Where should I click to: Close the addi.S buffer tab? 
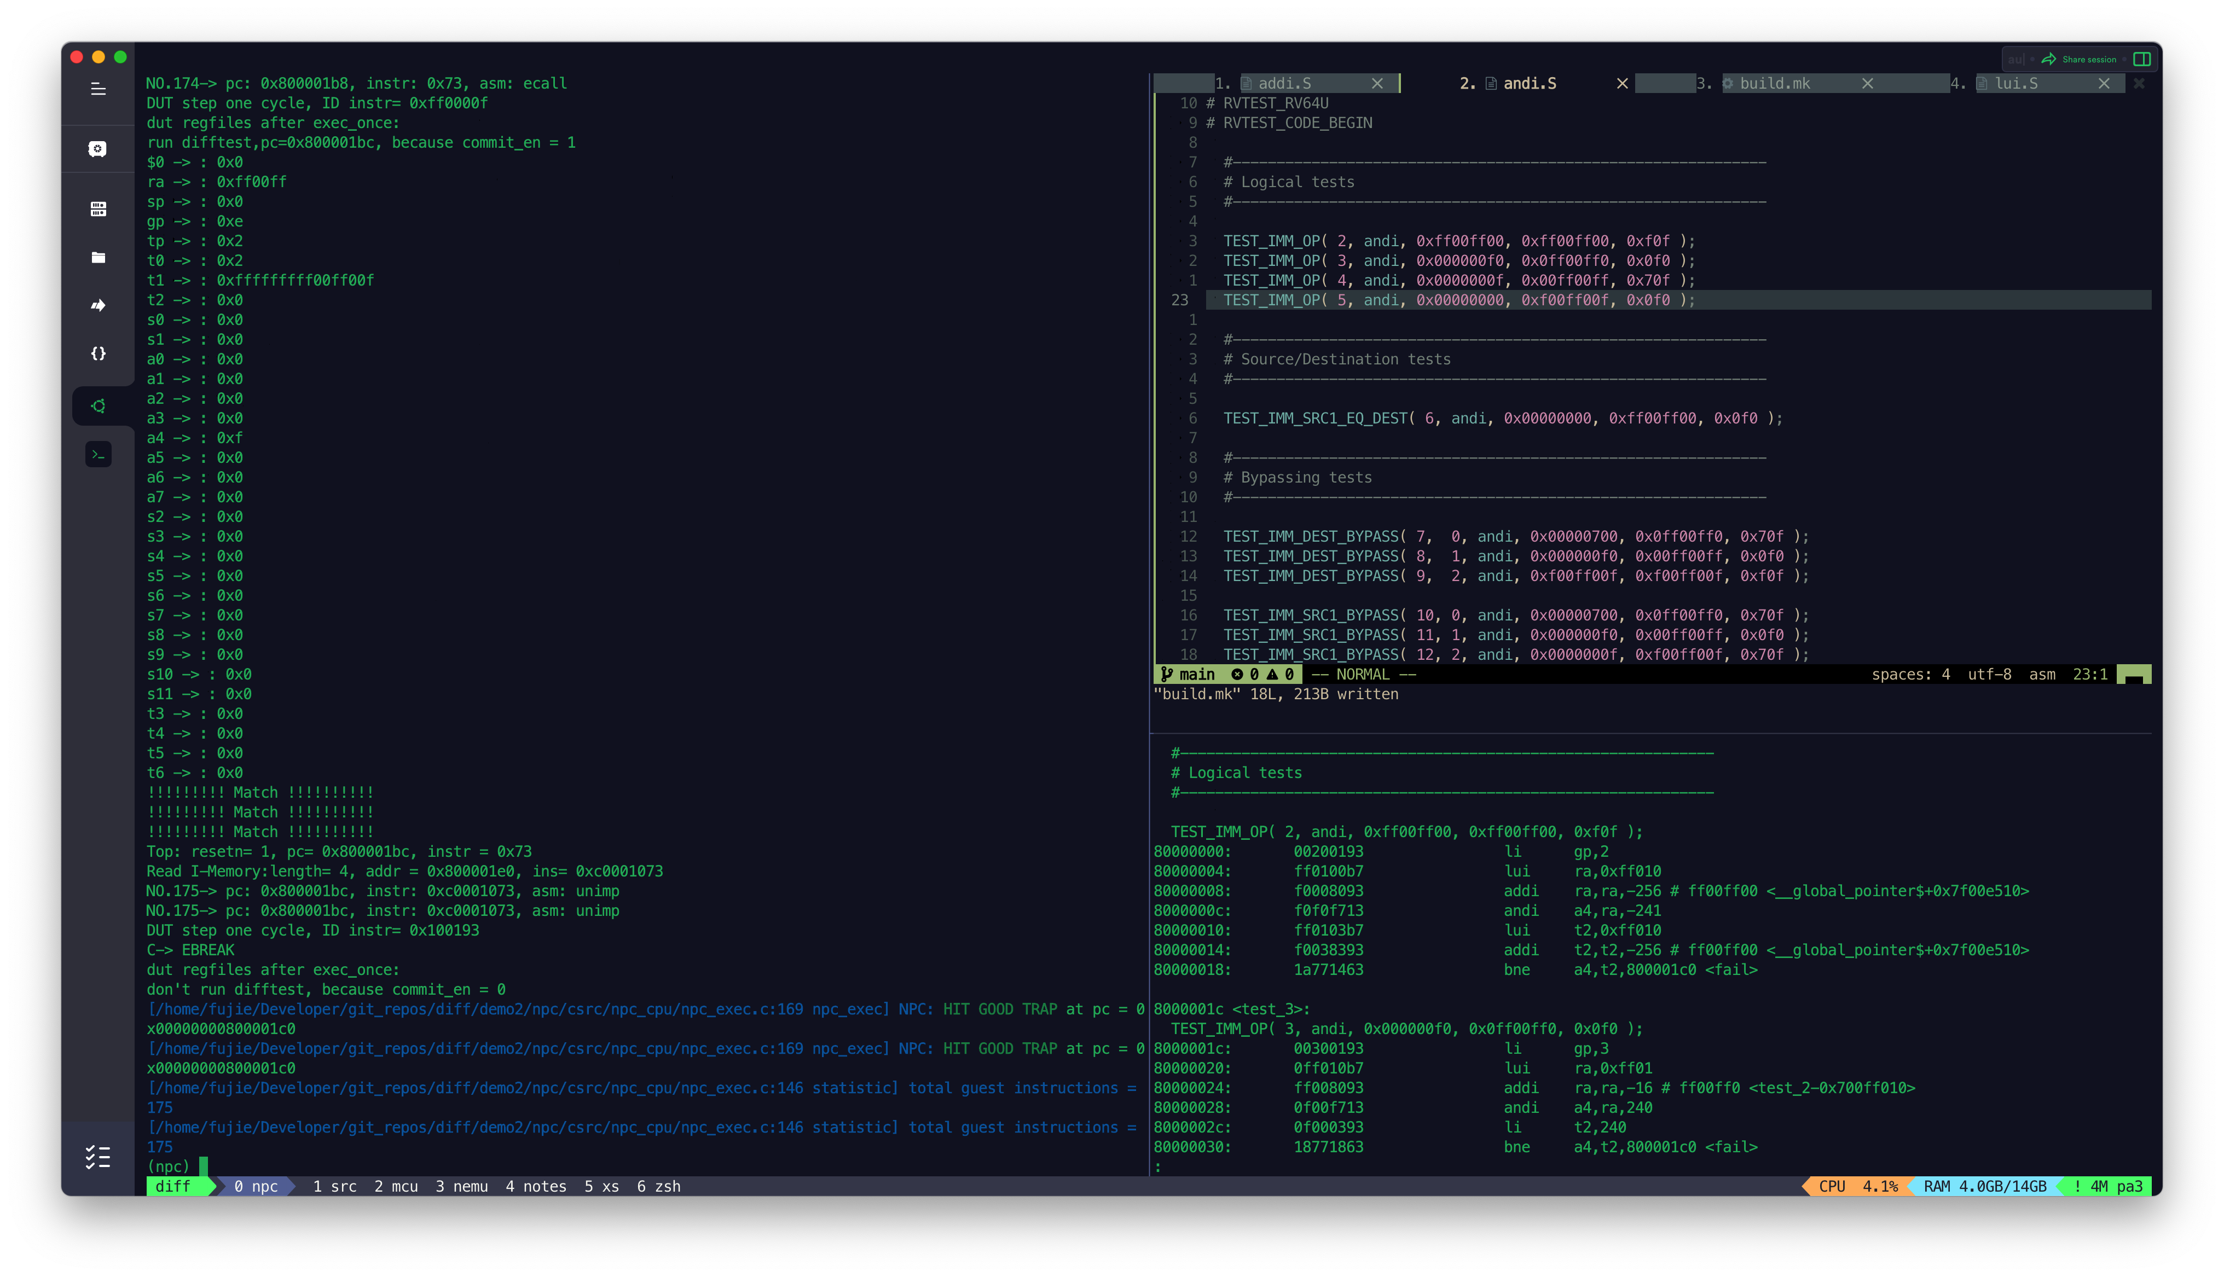tap(1377, 83)
